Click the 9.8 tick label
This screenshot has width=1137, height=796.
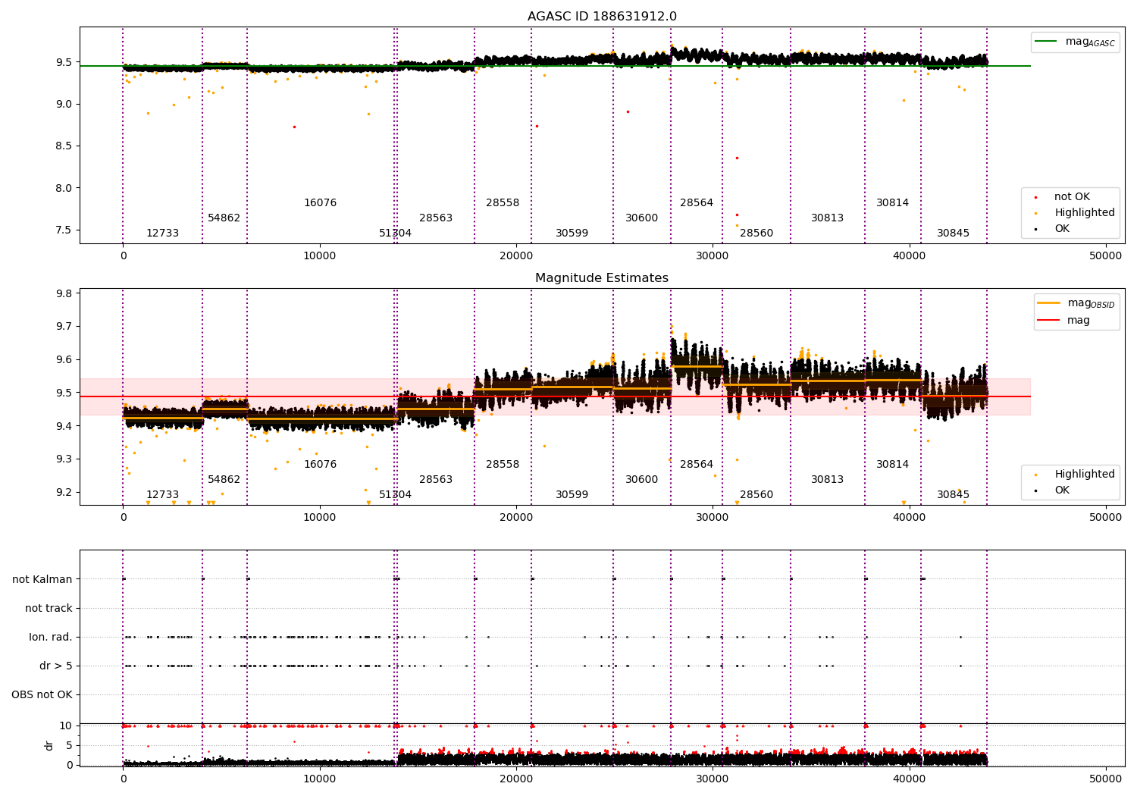pos(64,293)
